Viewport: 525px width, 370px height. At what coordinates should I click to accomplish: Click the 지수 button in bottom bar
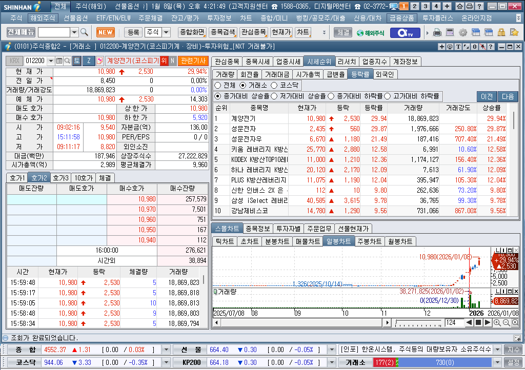click(513, 350)
